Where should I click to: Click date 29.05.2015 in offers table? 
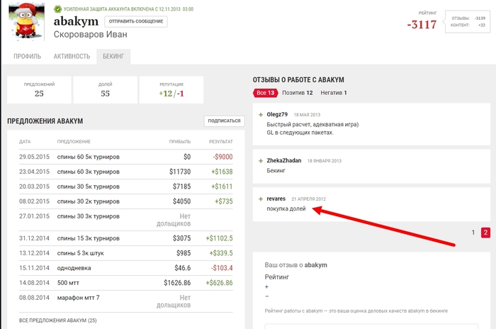click(x=34, y=157)
